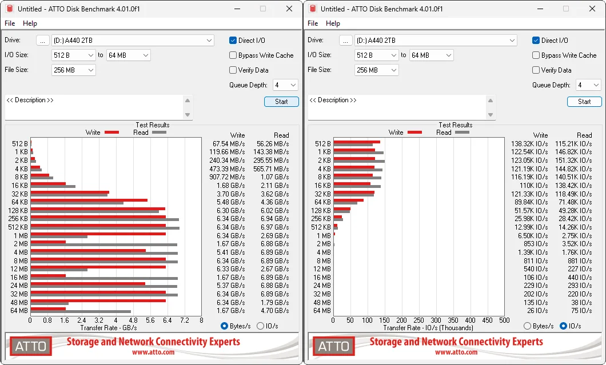Click the 853 IO/s write value
The image size is (606, 365).
tap(536, 244)
